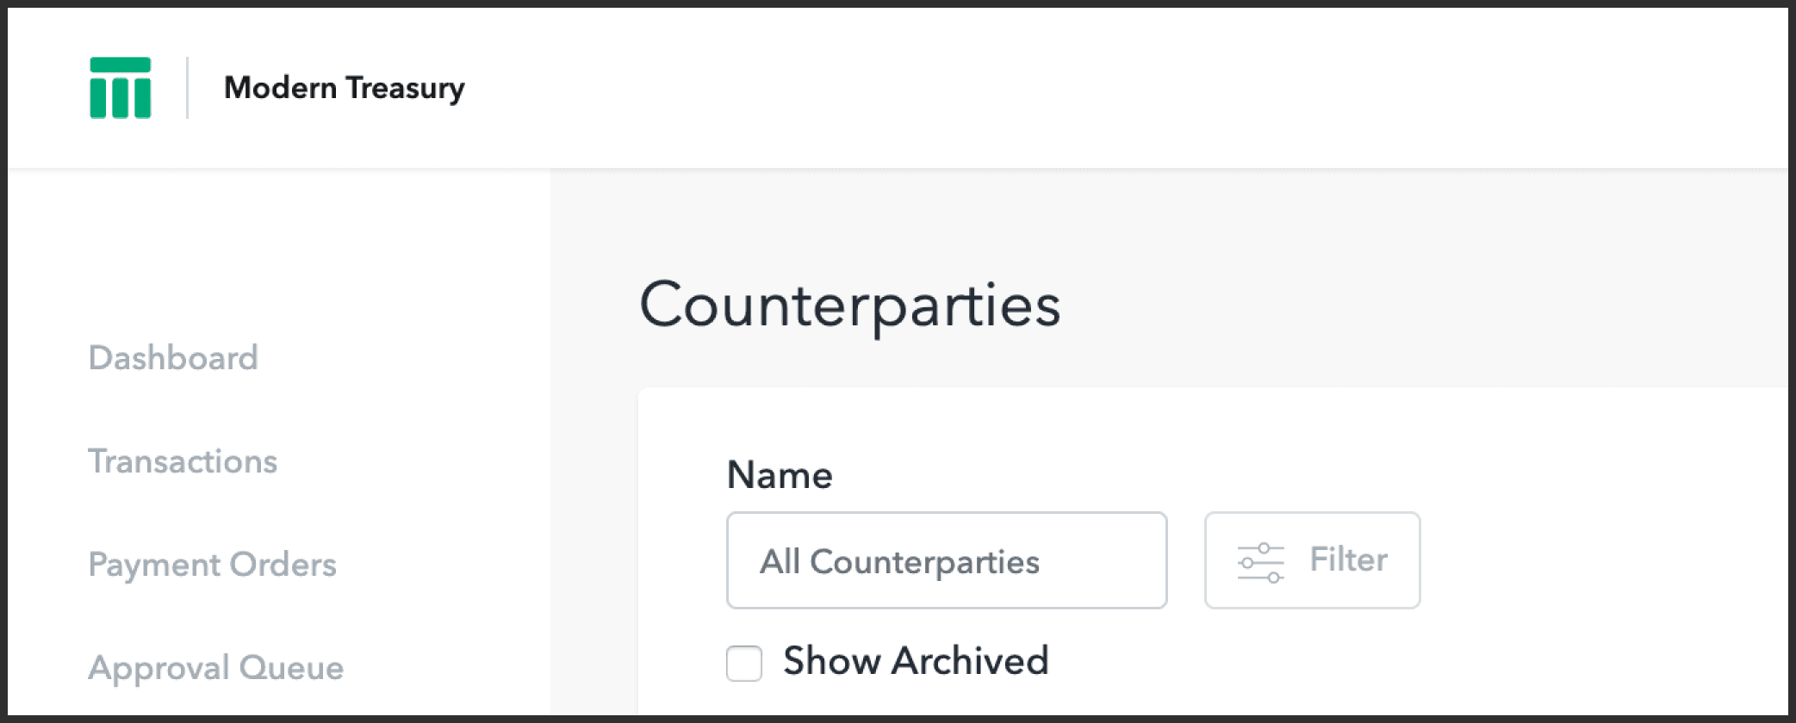Click the green Modern Treasury logo icon

pos(121,88)
